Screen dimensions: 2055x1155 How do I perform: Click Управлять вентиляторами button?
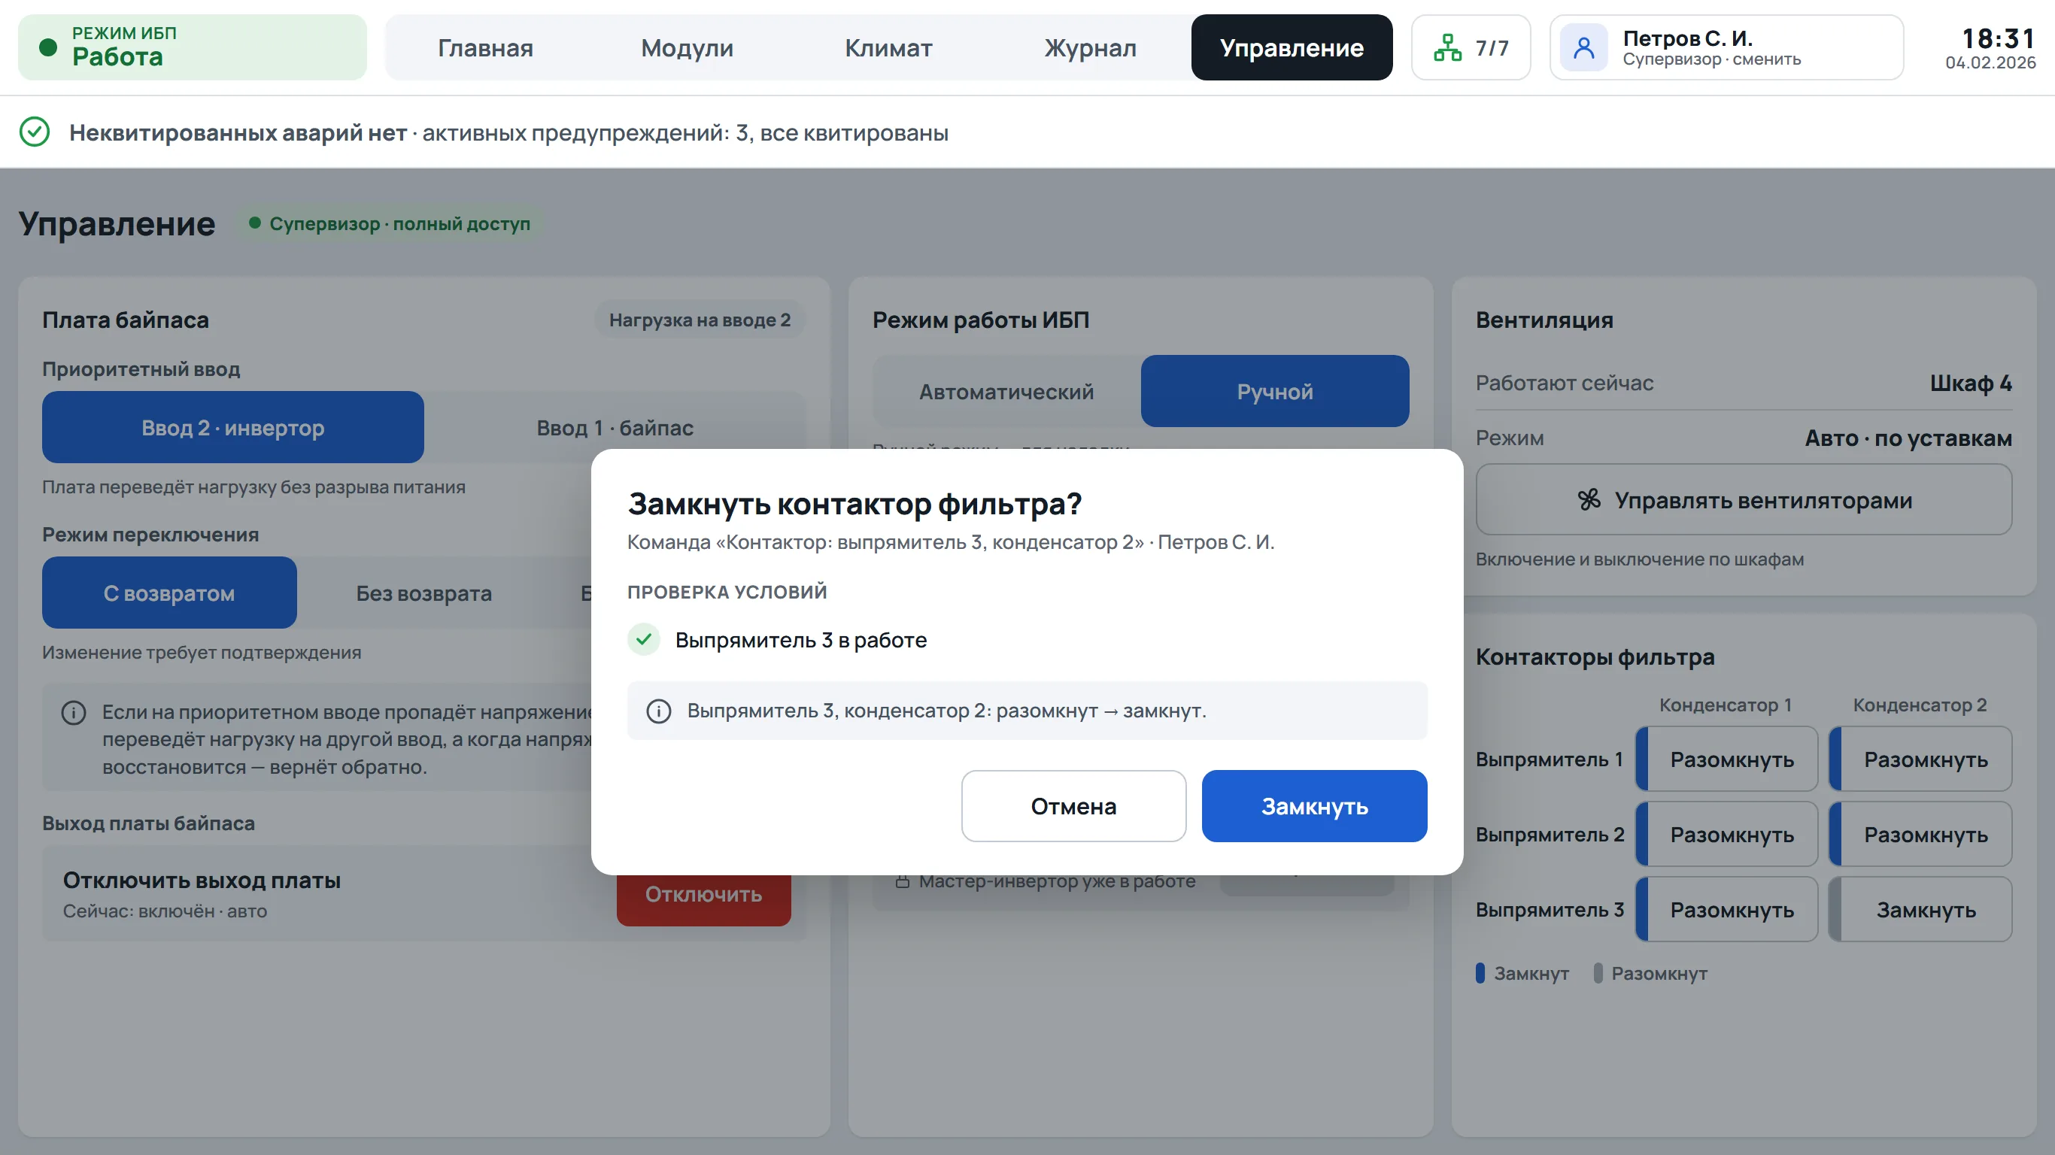tap(1743, 500)
